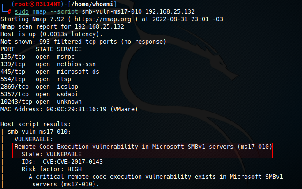Click the /home/whoami path in prompt
The image size is (302, 189).
click(x=92, y=4)
